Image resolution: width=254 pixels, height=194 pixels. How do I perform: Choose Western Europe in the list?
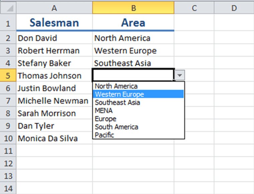119,94
